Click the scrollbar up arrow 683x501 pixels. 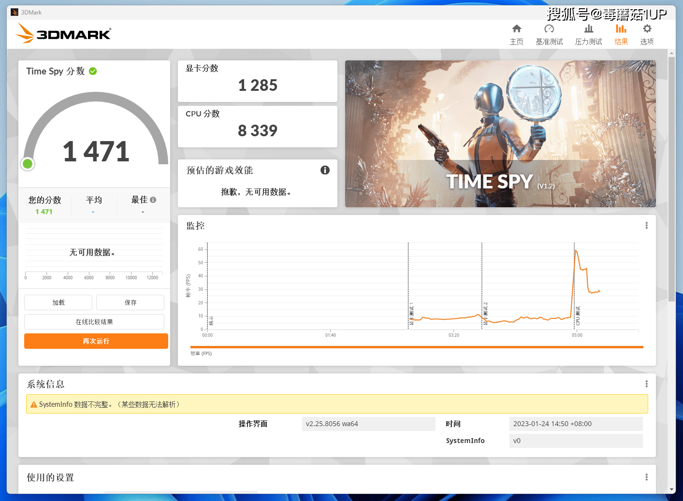pyautogui.click(x=671, y=52)
